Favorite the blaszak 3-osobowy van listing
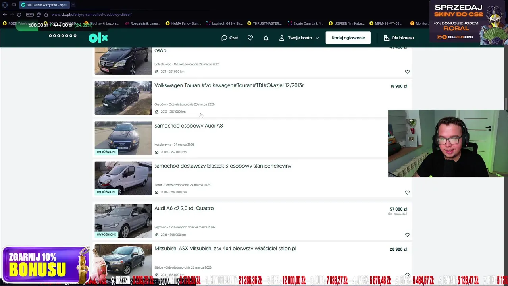Viewport: 508px width, 286px height. point(407,192)
